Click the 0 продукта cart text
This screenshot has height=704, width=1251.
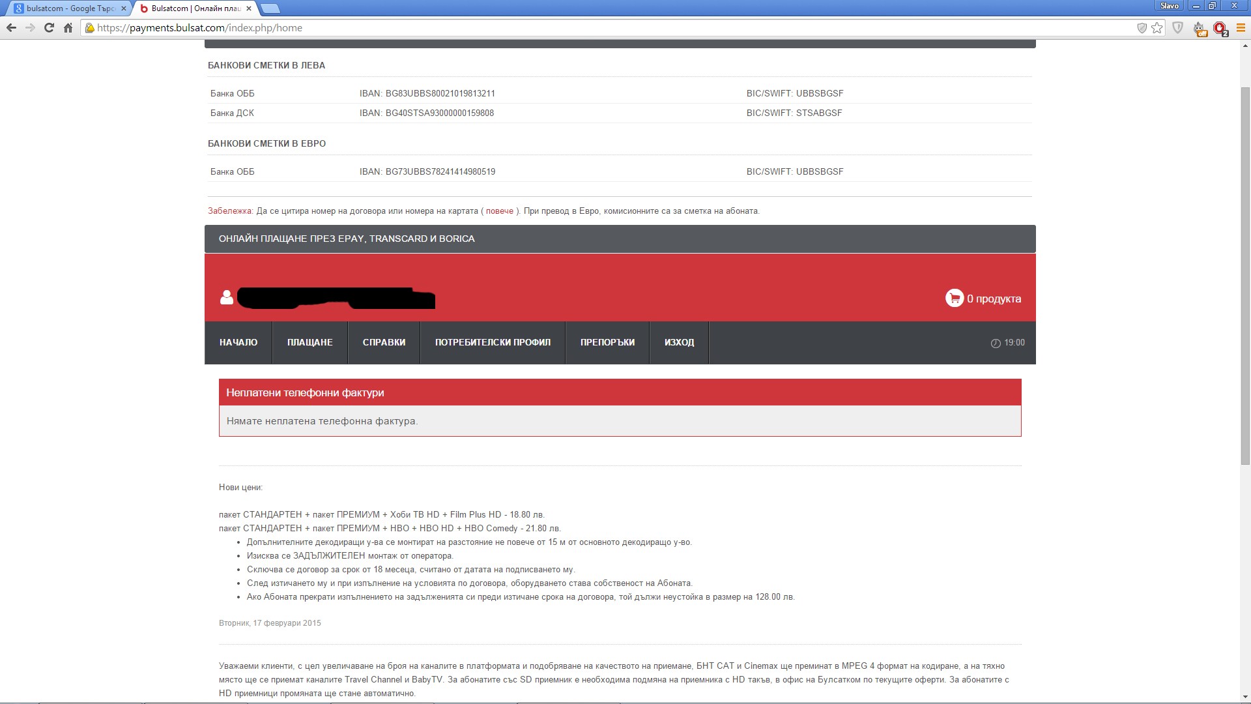tap(994, 299)
